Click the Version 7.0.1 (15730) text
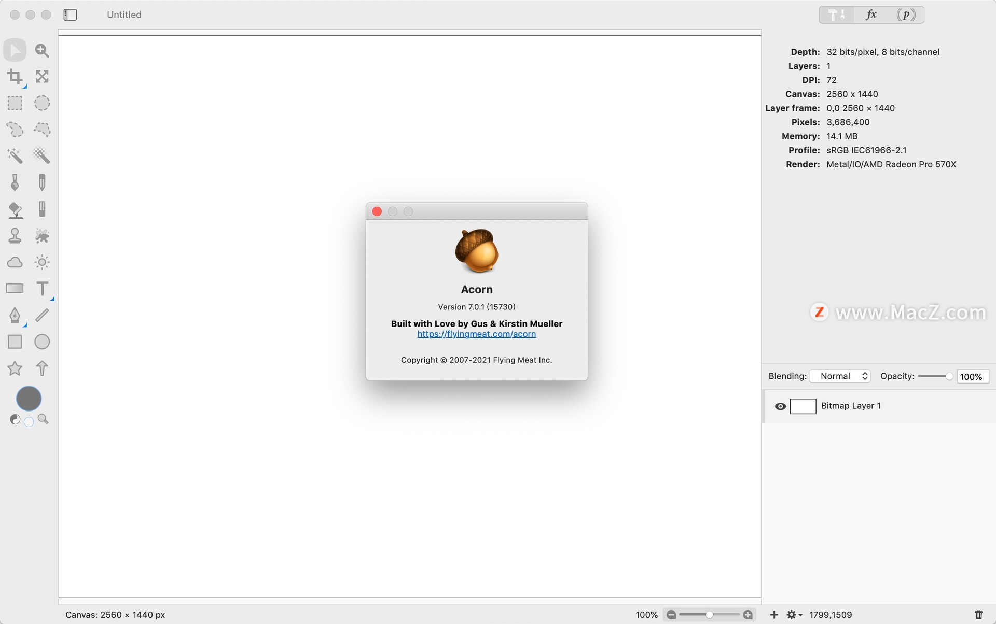Screen dimensions: 996x624 click(x=477, y=307)
